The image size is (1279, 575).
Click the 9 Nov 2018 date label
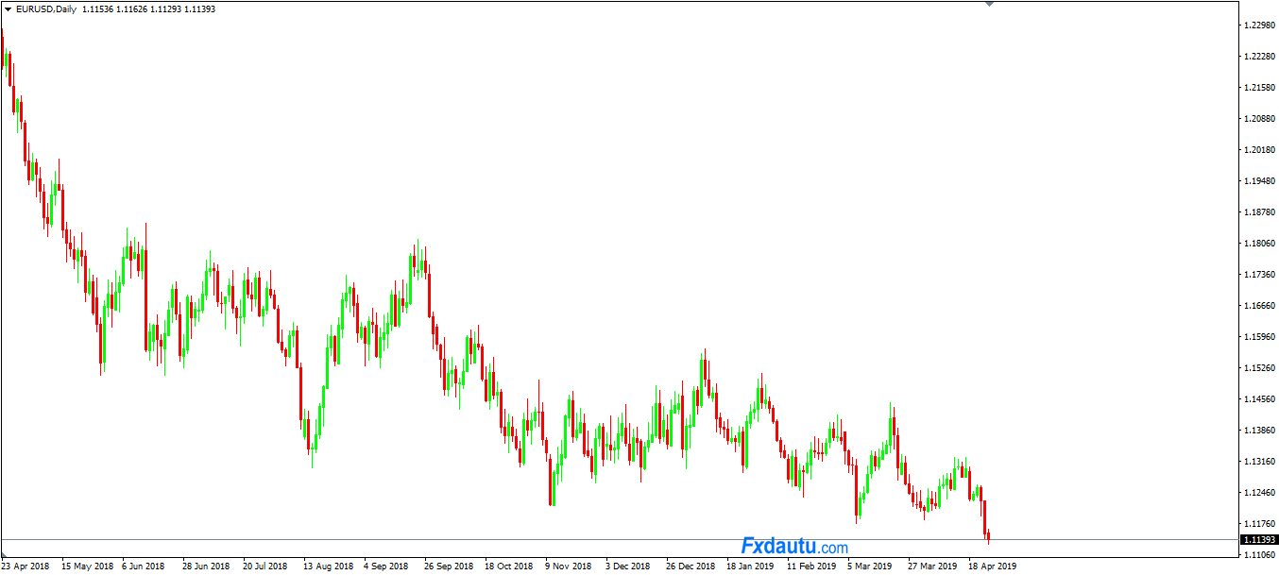click(x=568, y=567)
